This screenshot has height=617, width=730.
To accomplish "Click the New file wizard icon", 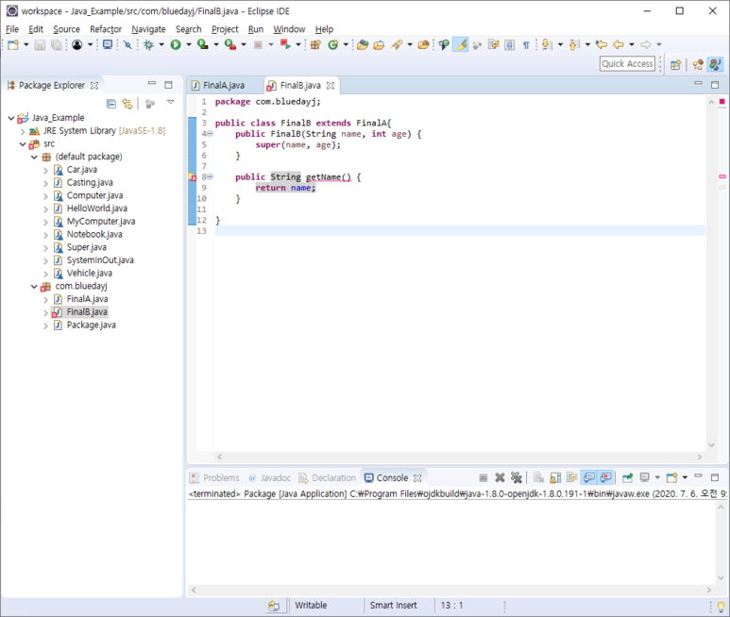I will click(x=13, y=44).
